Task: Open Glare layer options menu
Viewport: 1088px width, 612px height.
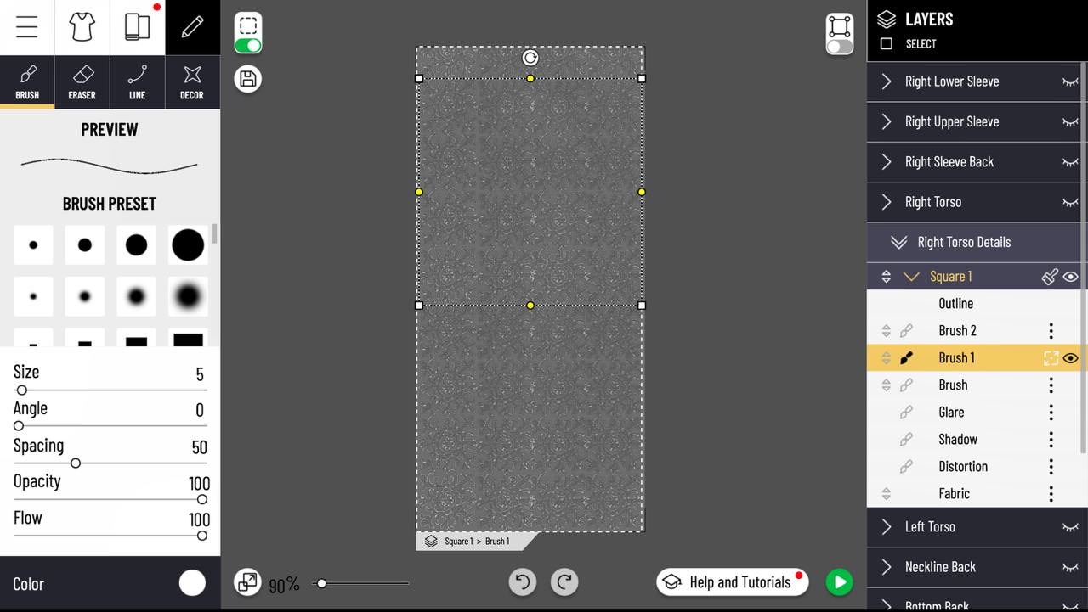Action: pos(1051,412)
